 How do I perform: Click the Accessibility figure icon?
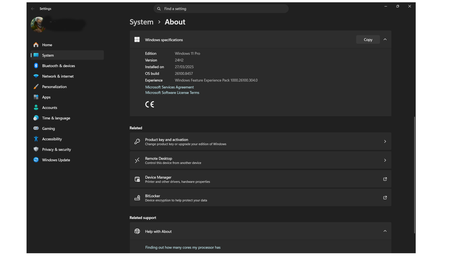[36, 139]
